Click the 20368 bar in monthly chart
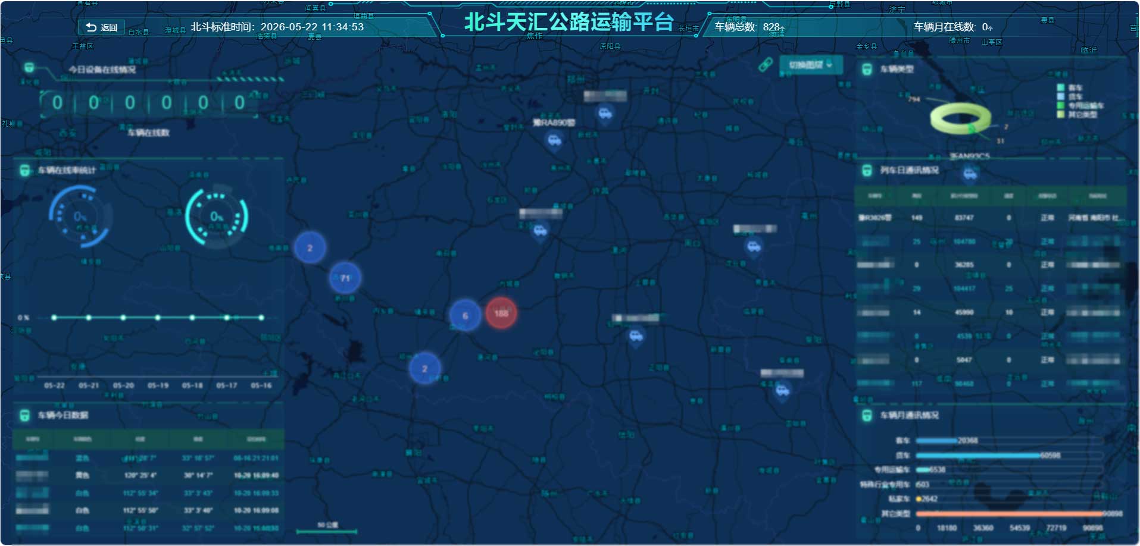Viewport: 1140px width, 546px height. (x=937, y=441)
